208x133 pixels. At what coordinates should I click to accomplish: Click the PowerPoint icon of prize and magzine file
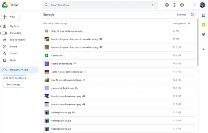47,31
